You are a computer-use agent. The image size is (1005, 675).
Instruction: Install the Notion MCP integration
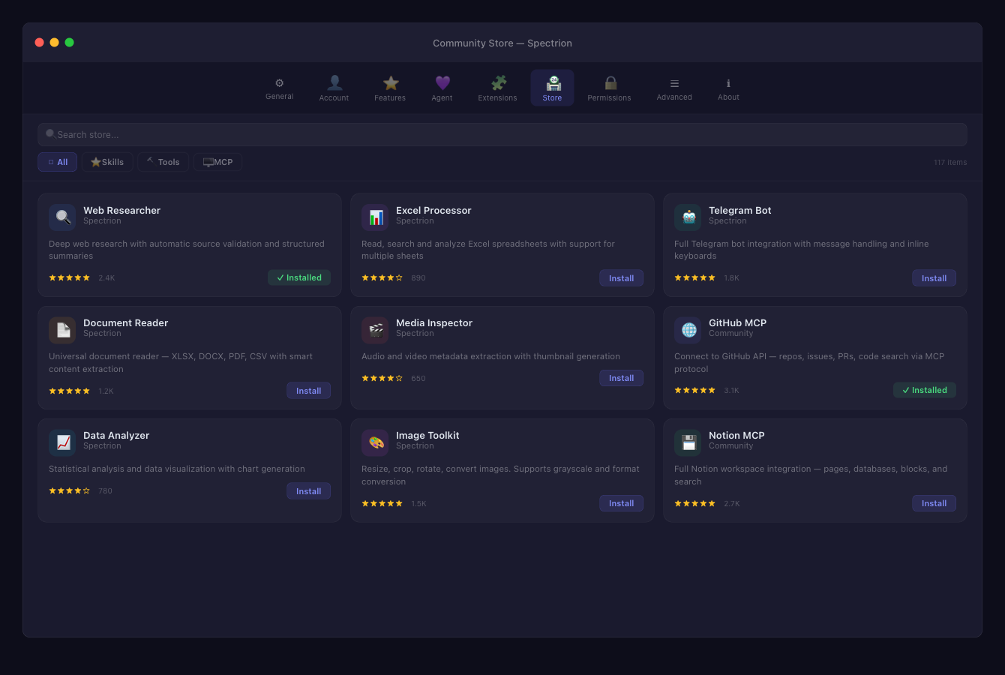pyautogui.click(x=934, y=503)
